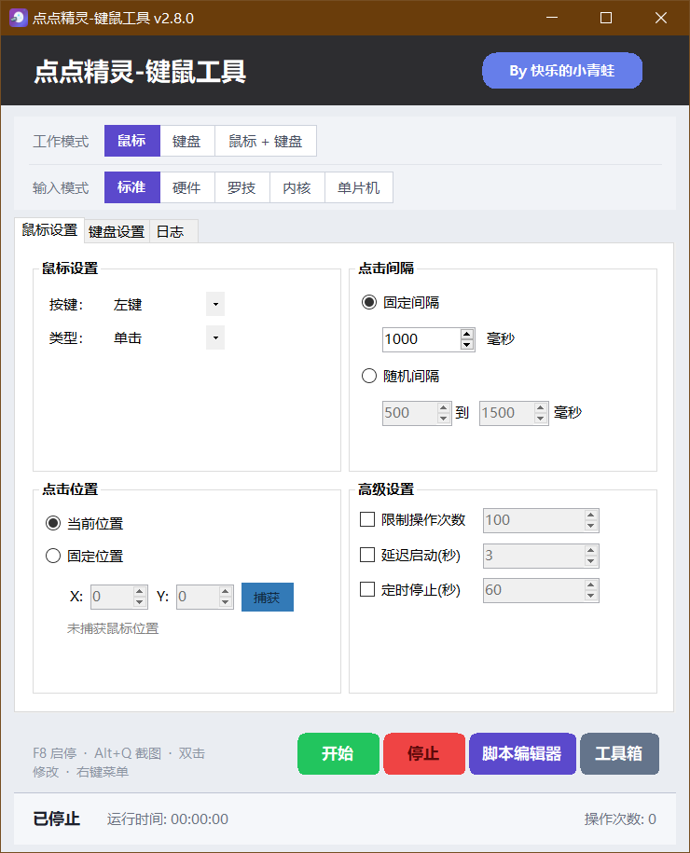The height and width of the screenshot is (853, 690).
Task: Click 未捕获鼠标位置 status text
Action: coord(113,629)
